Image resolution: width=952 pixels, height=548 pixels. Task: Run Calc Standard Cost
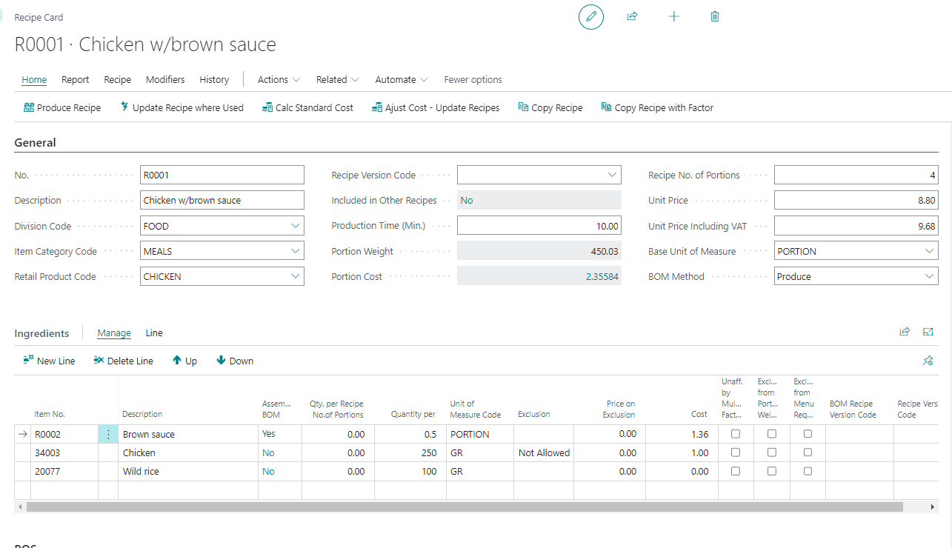pyautogui.click(x=307, y=108)
